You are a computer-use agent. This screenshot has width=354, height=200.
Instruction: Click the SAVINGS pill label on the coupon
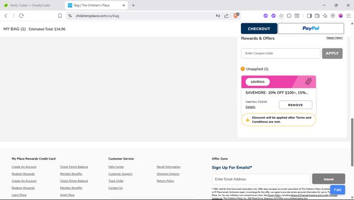click(258, 81)
